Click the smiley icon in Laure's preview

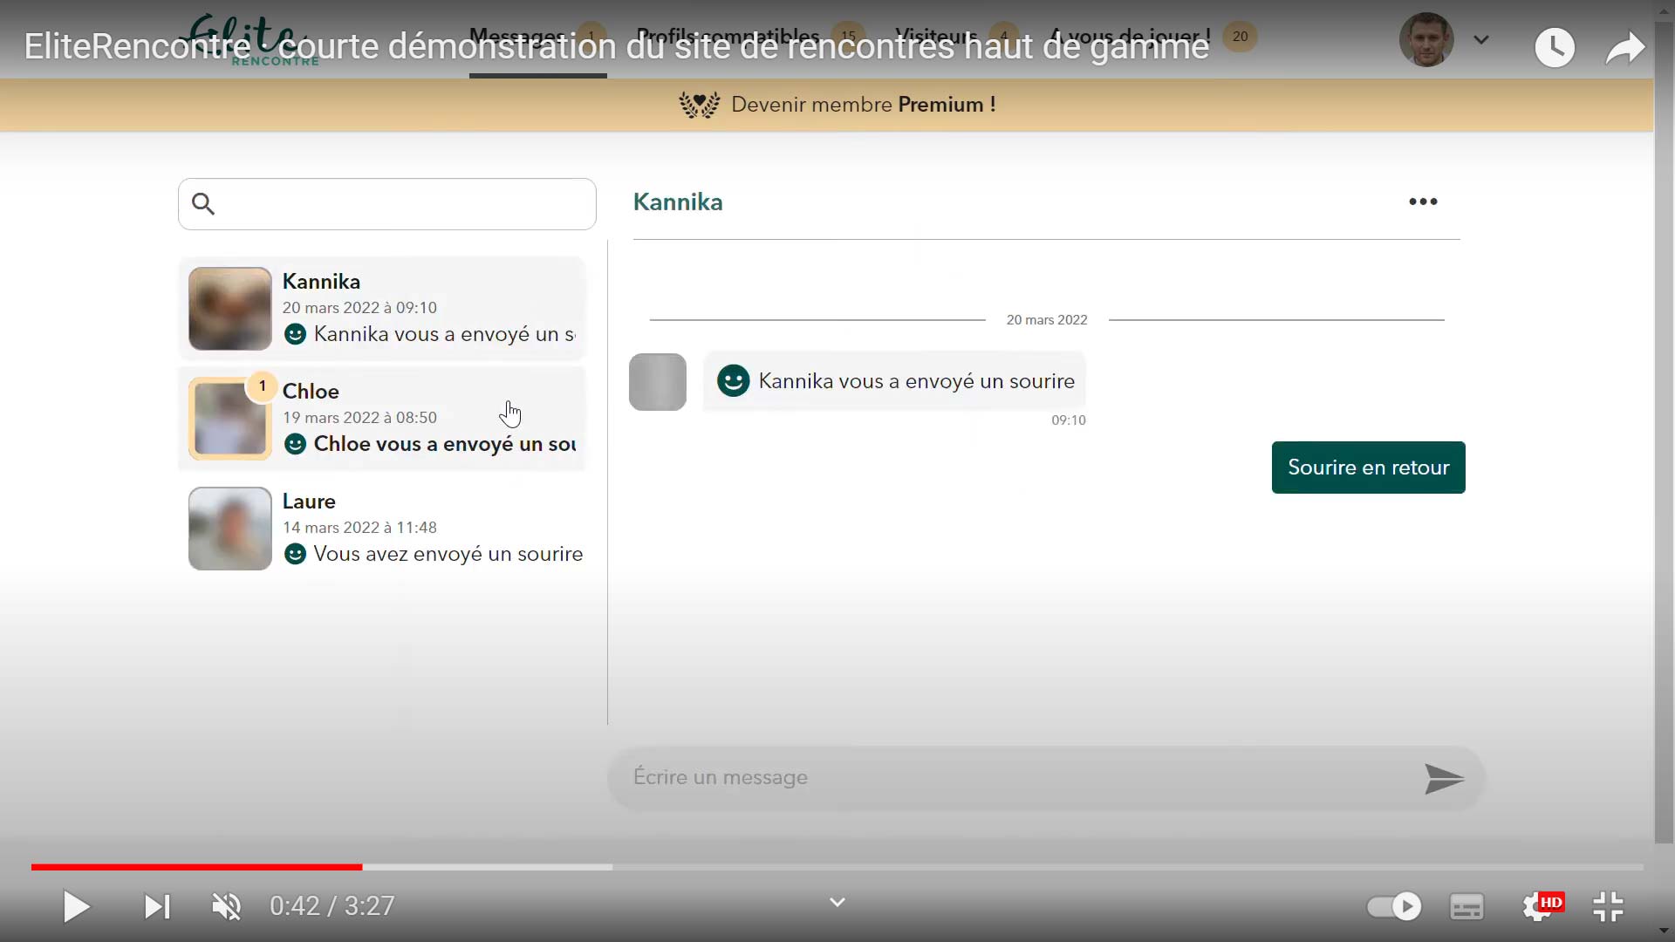[x=296, y=554]
